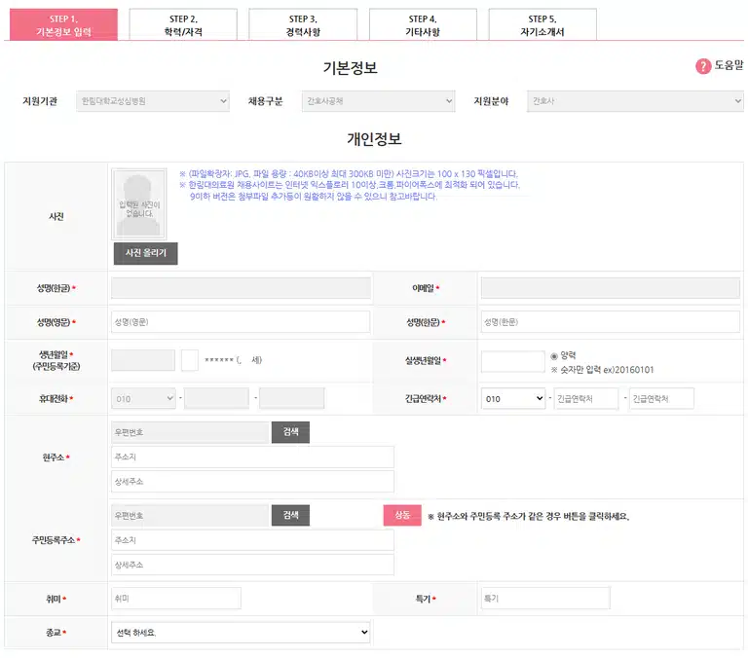Open the 종교 selection dropdown
Screen dimensions: 748x658
point(241,632)
